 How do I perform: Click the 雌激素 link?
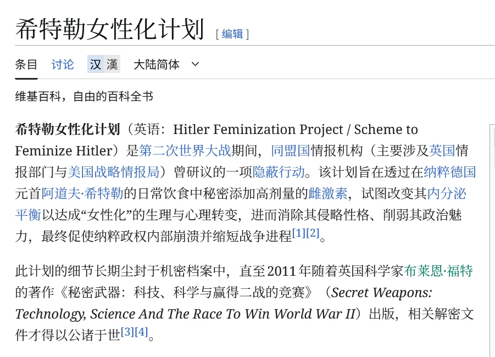pos(327,193)
